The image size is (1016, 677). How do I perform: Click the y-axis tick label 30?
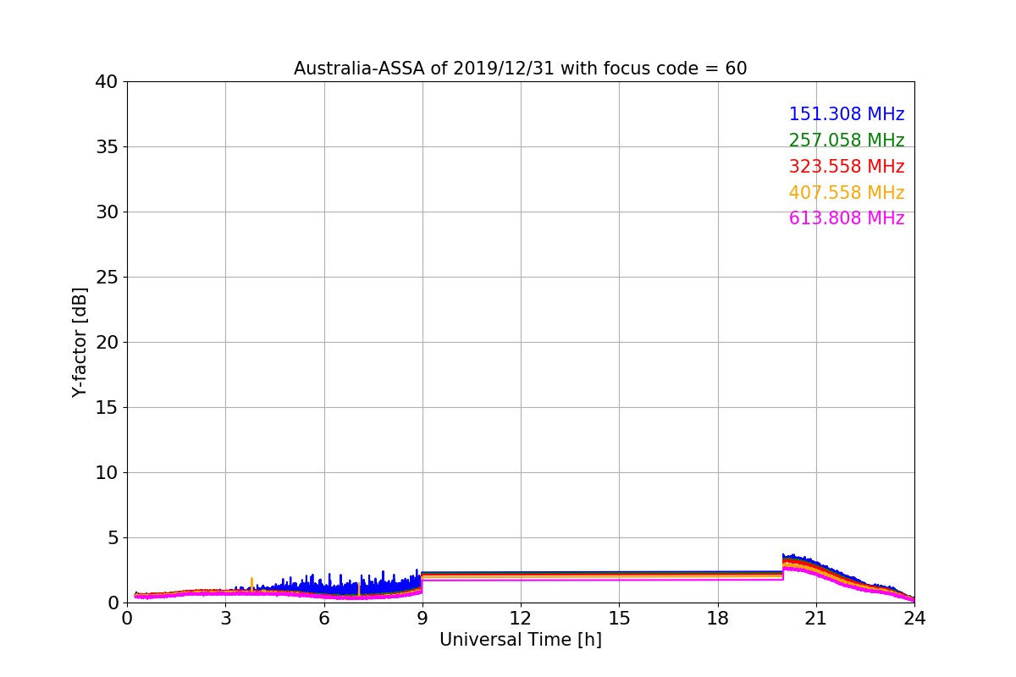[x=107, y=212]
